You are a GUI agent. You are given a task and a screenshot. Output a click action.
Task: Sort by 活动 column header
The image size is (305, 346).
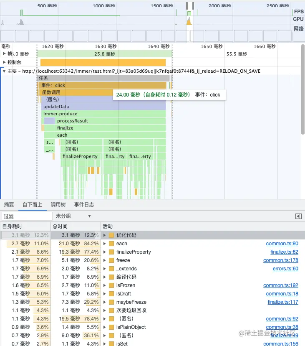pyautogui.click(x=203, y=226)
